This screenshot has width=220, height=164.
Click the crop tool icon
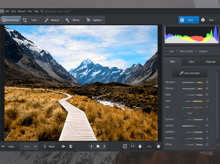(x=25, y=20)
